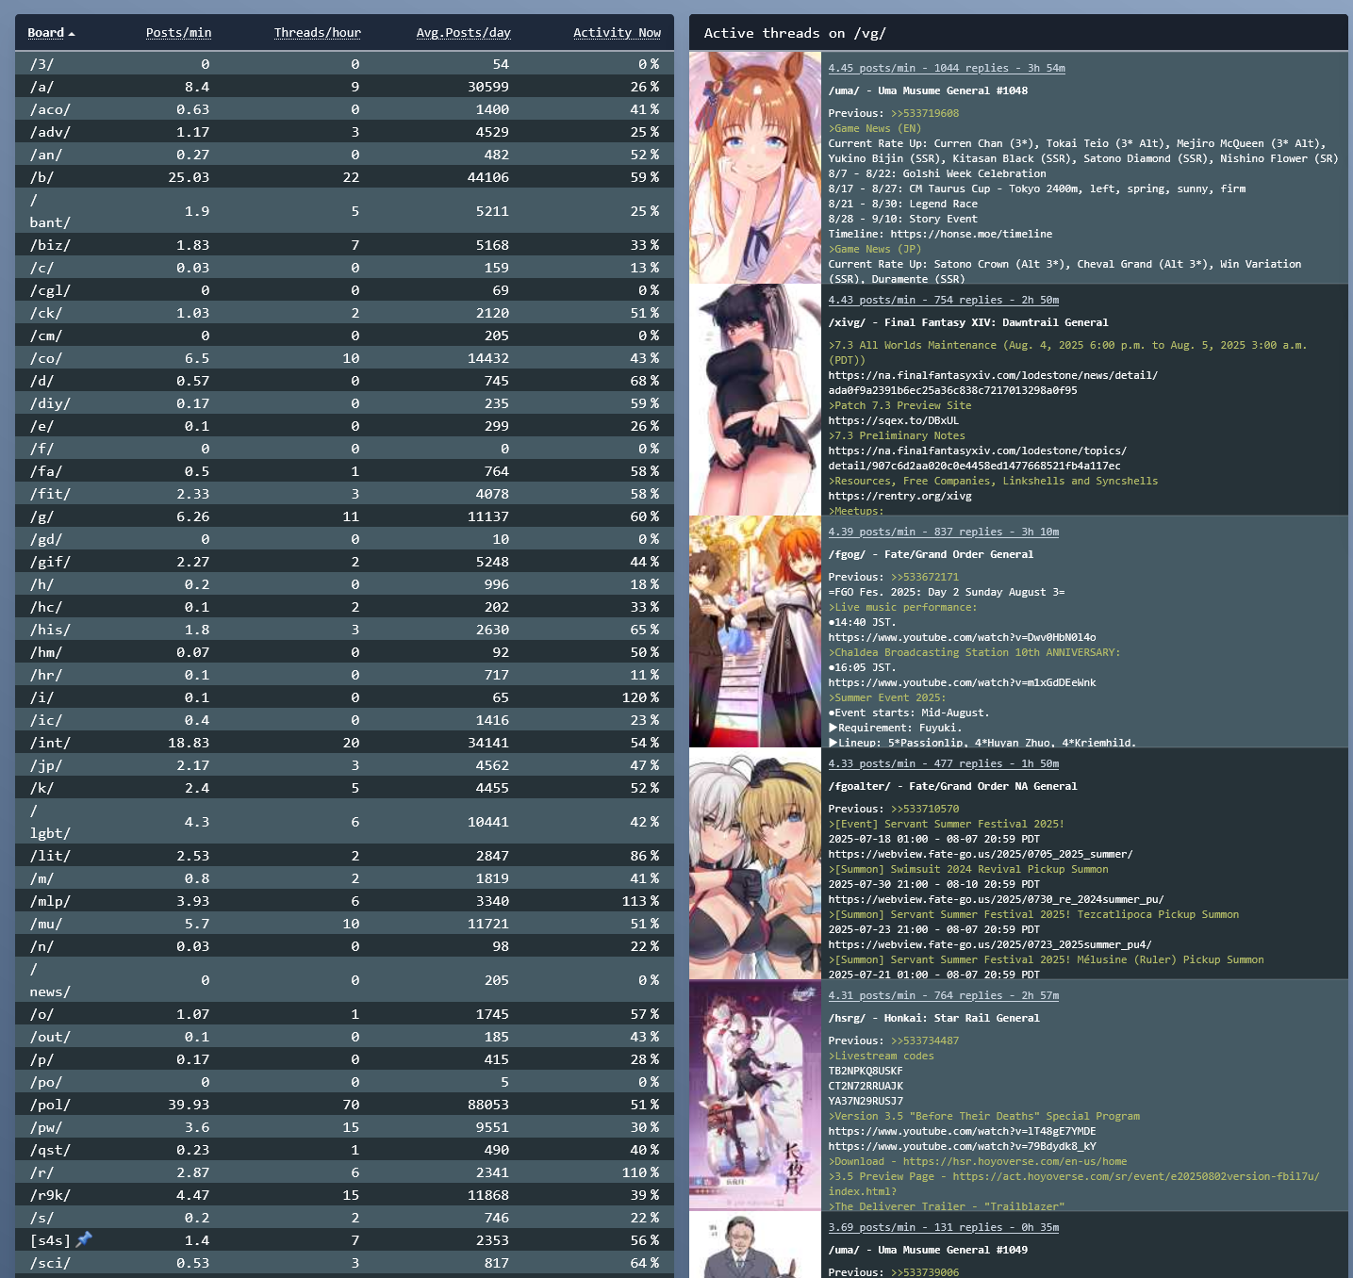The height and width of the screenshot is (1278, 1353).
Task: Sort the table by Board column
Action: point(46,33)
